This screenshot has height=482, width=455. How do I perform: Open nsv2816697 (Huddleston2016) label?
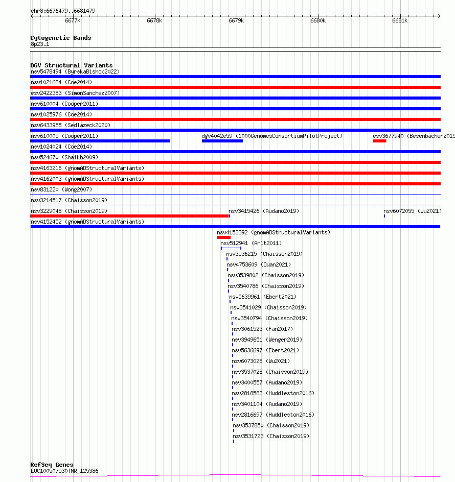coord(274,415)
